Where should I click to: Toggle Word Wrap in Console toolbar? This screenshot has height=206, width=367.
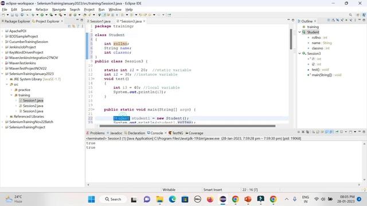(x=322, y=132)
